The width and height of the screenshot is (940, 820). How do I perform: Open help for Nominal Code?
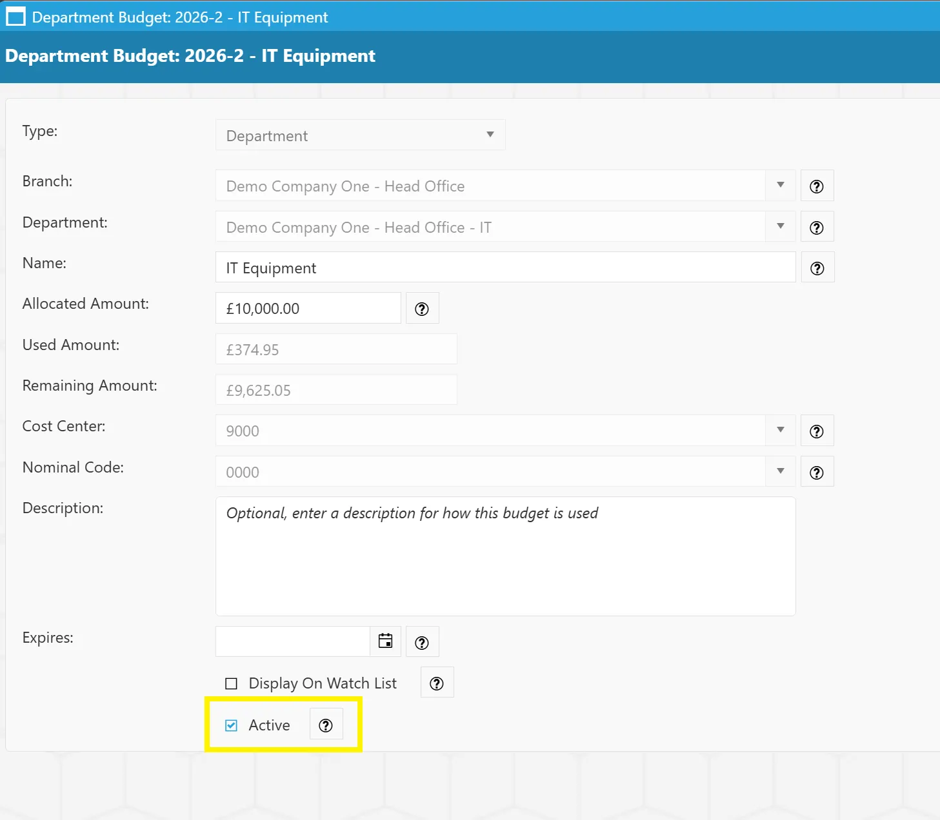(817, 473)
